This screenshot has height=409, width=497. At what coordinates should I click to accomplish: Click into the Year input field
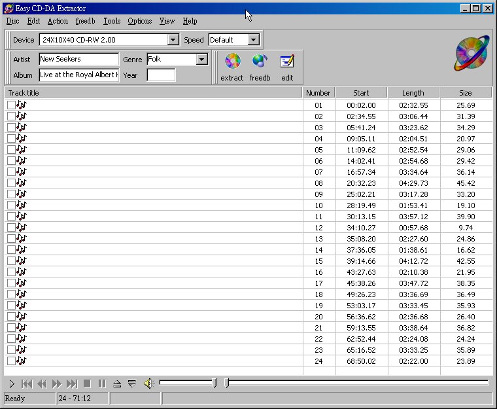(x=161, y=75)
